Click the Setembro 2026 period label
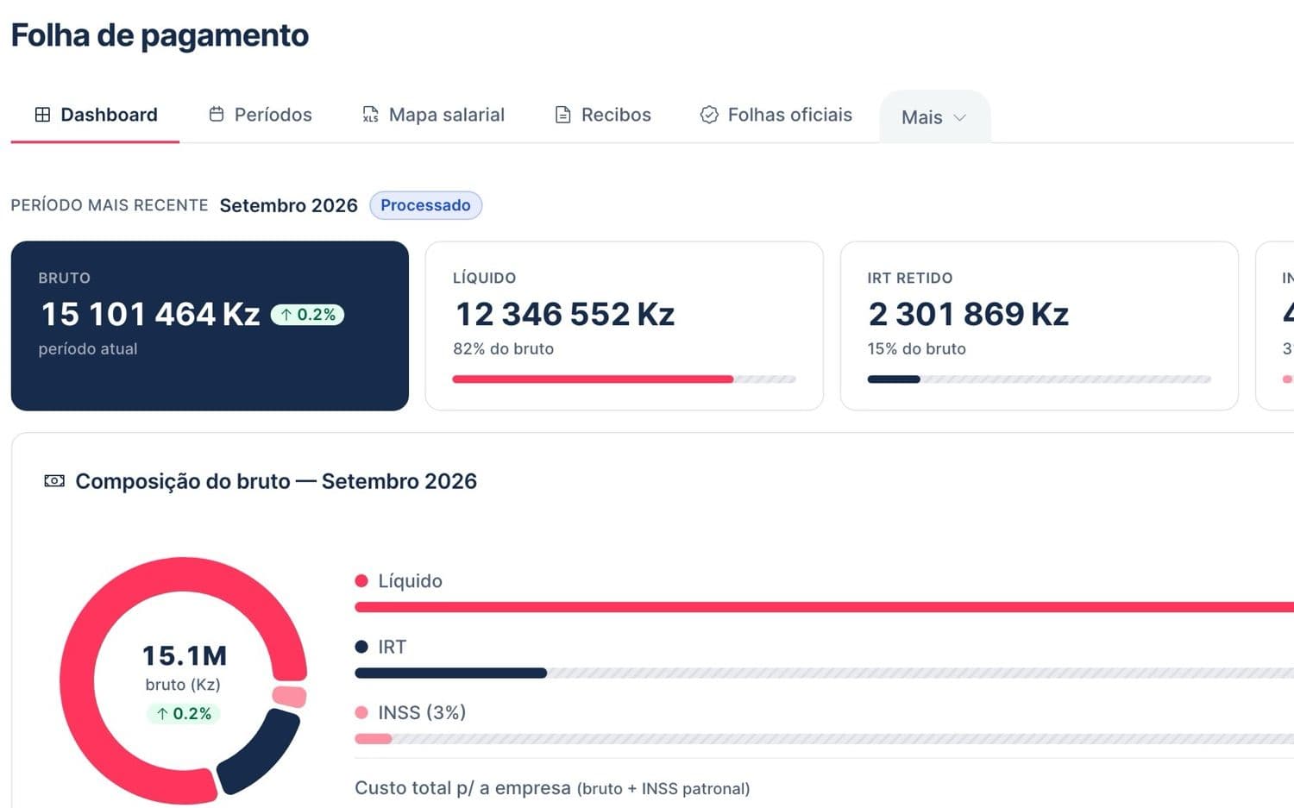This screenshot has width=1294, height=808. click(x=288, y=205)
